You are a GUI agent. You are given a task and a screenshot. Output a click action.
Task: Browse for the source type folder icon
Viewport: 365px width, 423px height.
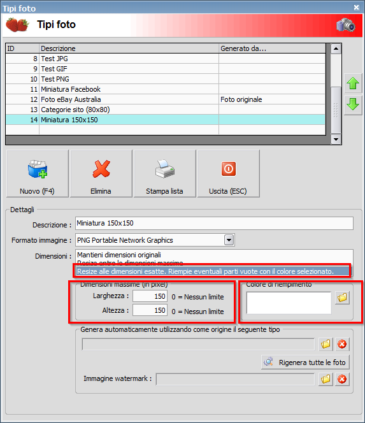[326, 344]
